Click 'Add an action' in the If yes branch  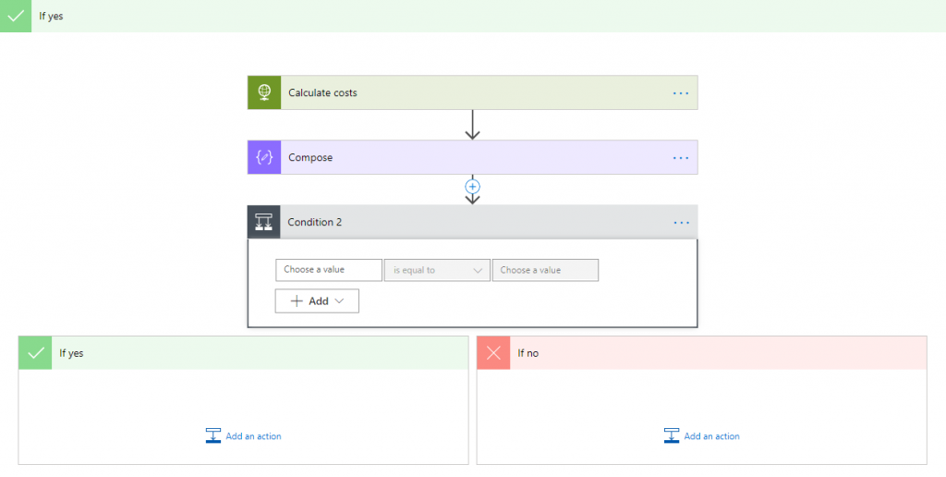[x=253, y=436]
